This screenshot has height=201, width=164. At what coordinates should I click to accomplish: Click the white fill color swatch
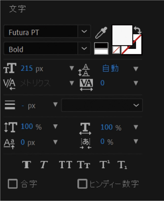(x=122, y=35)
